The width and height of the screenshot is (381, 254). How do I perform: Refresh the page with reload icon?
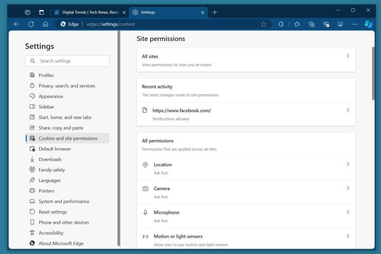(x=31, y=24)
